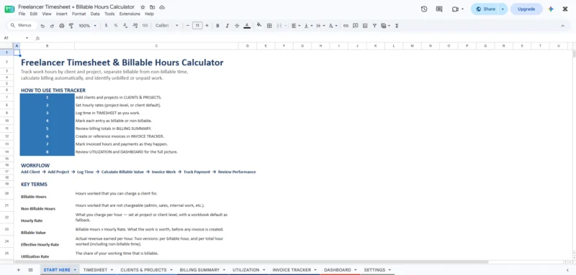Move document to a folder

pos(152,7)
